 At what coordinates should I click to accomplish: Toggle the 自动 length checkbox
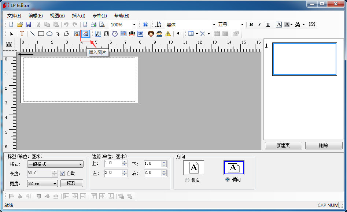pos(62,174)
